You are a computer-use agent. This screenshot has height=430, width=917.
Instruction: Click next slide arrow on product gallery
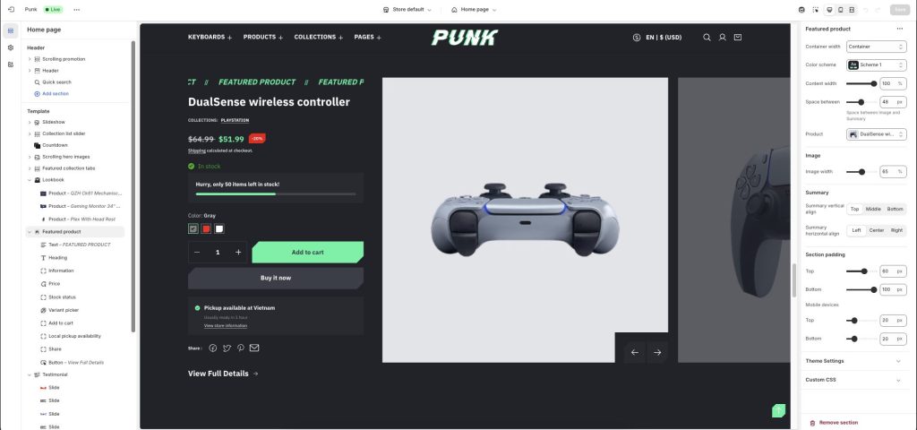(x=657, y=352)
